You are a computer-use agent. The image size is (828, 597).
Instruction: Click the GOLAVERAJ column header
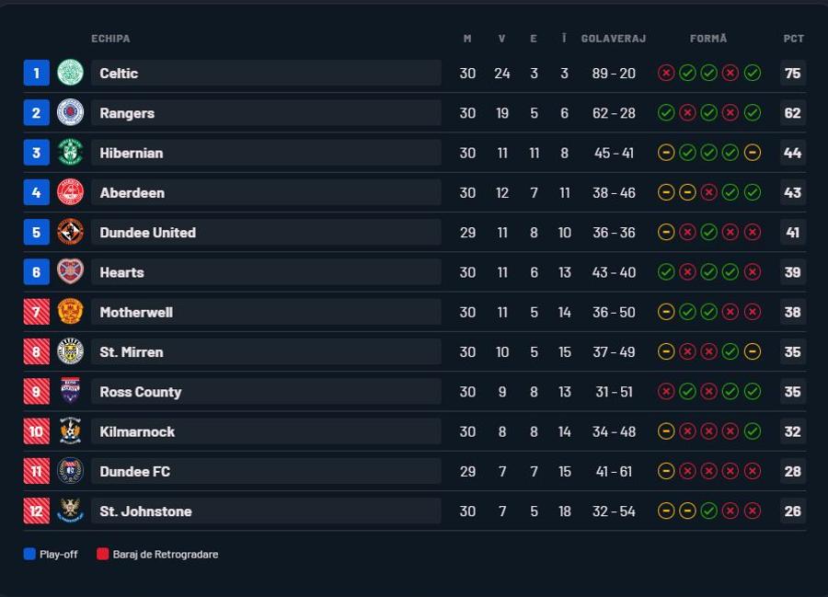point(614,39)
